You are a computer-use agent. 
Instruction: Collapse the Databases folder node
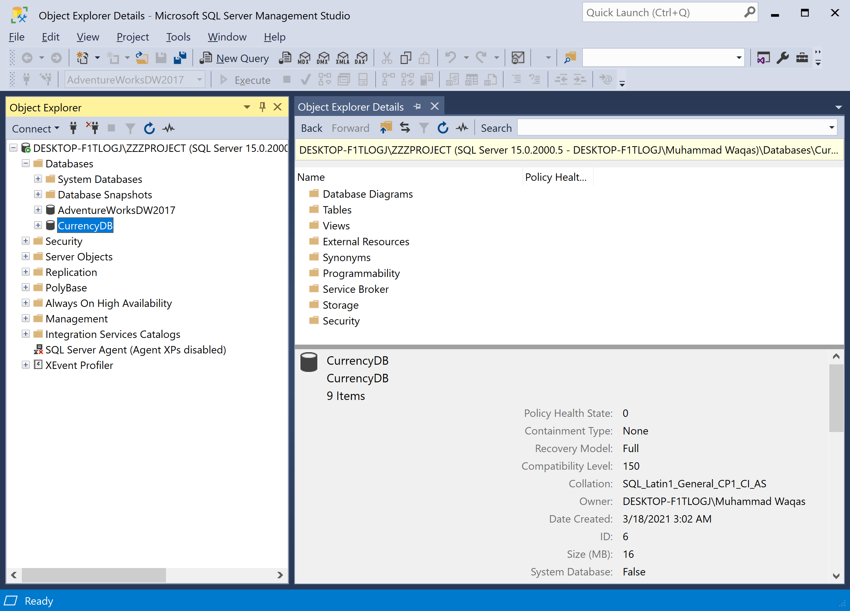tap(25, 163)
